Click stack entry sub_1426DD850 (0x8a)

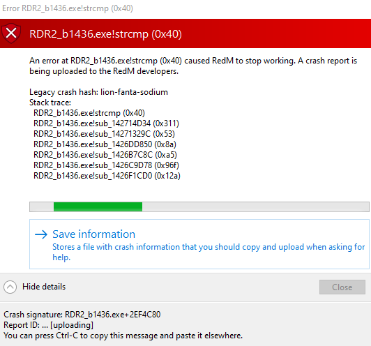click(x=105, y=144)
